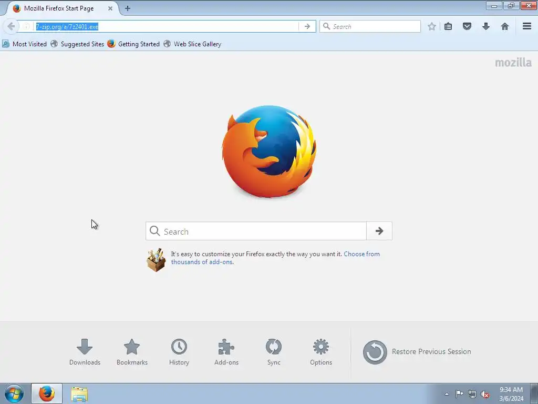The height and width of the screenshot is (404, 538).
Task: Show hidden tray icons arrow
Action: coord(447,394)
